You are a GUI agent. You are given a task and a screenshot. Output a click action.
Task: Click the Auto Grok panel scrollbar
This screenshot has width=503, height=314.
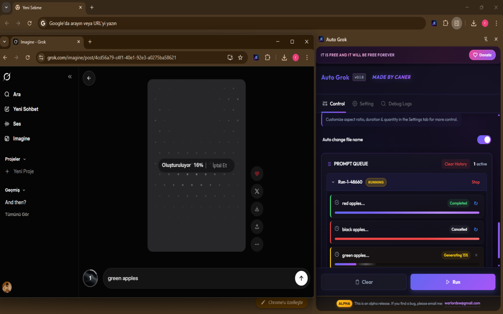(499, 239)
